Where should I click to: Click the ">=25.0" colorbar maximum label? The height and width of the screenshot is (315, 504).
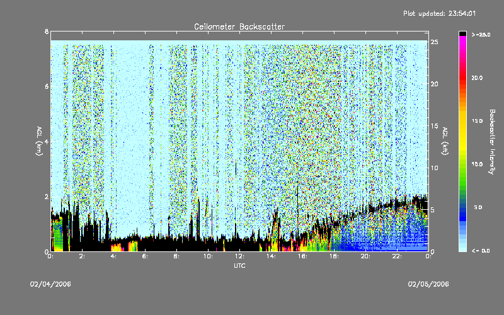click(x=481, y=35)
